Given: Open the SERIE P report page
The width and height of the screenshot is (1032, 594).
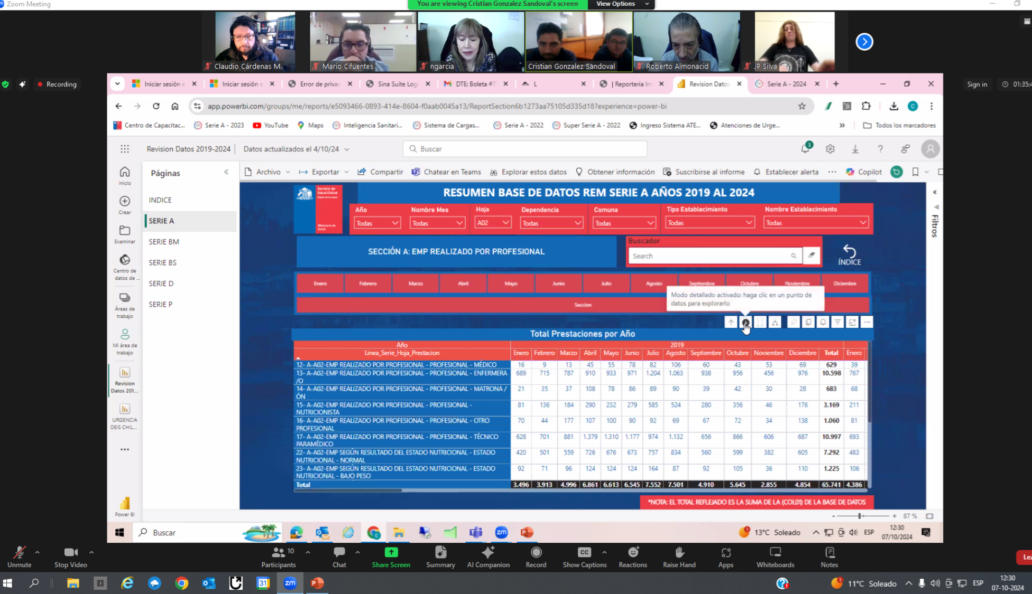Looking at the screenshot, I should tap(161, 304).
